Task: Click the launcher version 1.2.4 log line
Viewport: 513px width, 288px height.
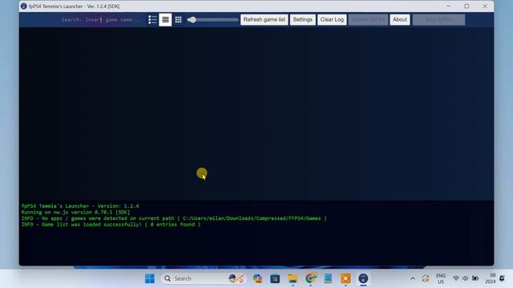Action: pos(80,206)
